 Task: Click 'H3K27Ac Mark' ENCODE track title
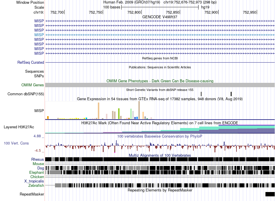click(x=160, y=123)
